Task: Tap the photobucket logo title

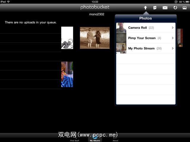Action: [95, 7]
